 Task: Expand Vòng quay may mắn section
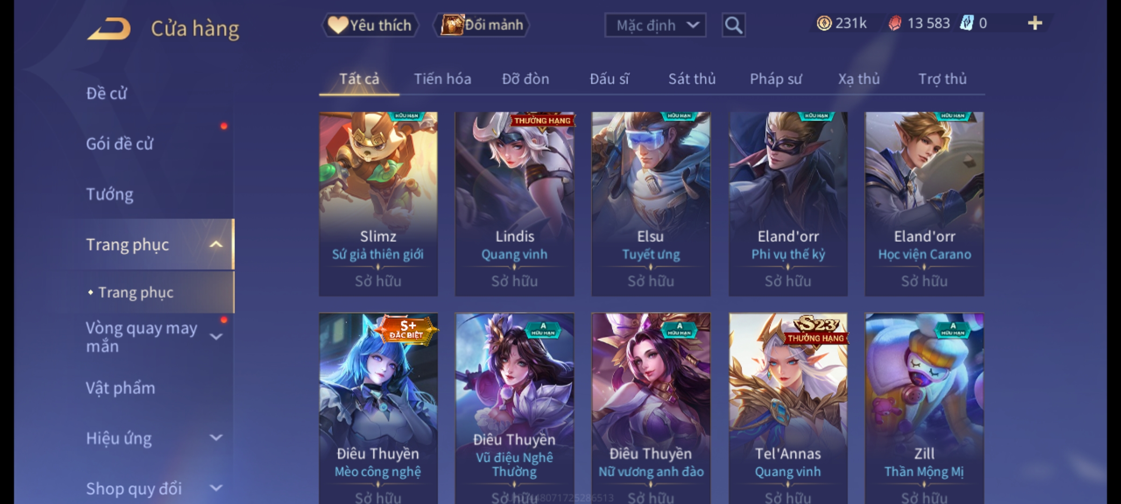point(216,337)
